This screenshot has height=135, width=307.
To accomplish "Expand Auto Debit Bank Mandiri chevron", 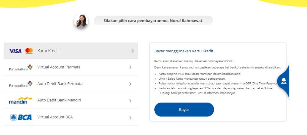I will click(130, 101).
